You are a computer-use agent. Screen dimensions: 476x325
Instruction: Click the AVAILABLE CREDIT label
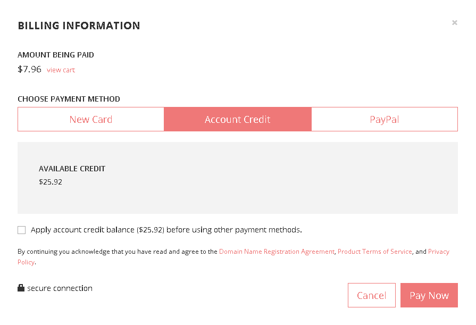pyautogui.click(x=72, y=169)
